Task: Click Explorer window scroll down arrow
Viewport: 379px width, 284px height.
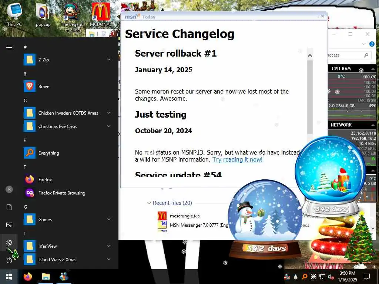Action: point(373,228)
